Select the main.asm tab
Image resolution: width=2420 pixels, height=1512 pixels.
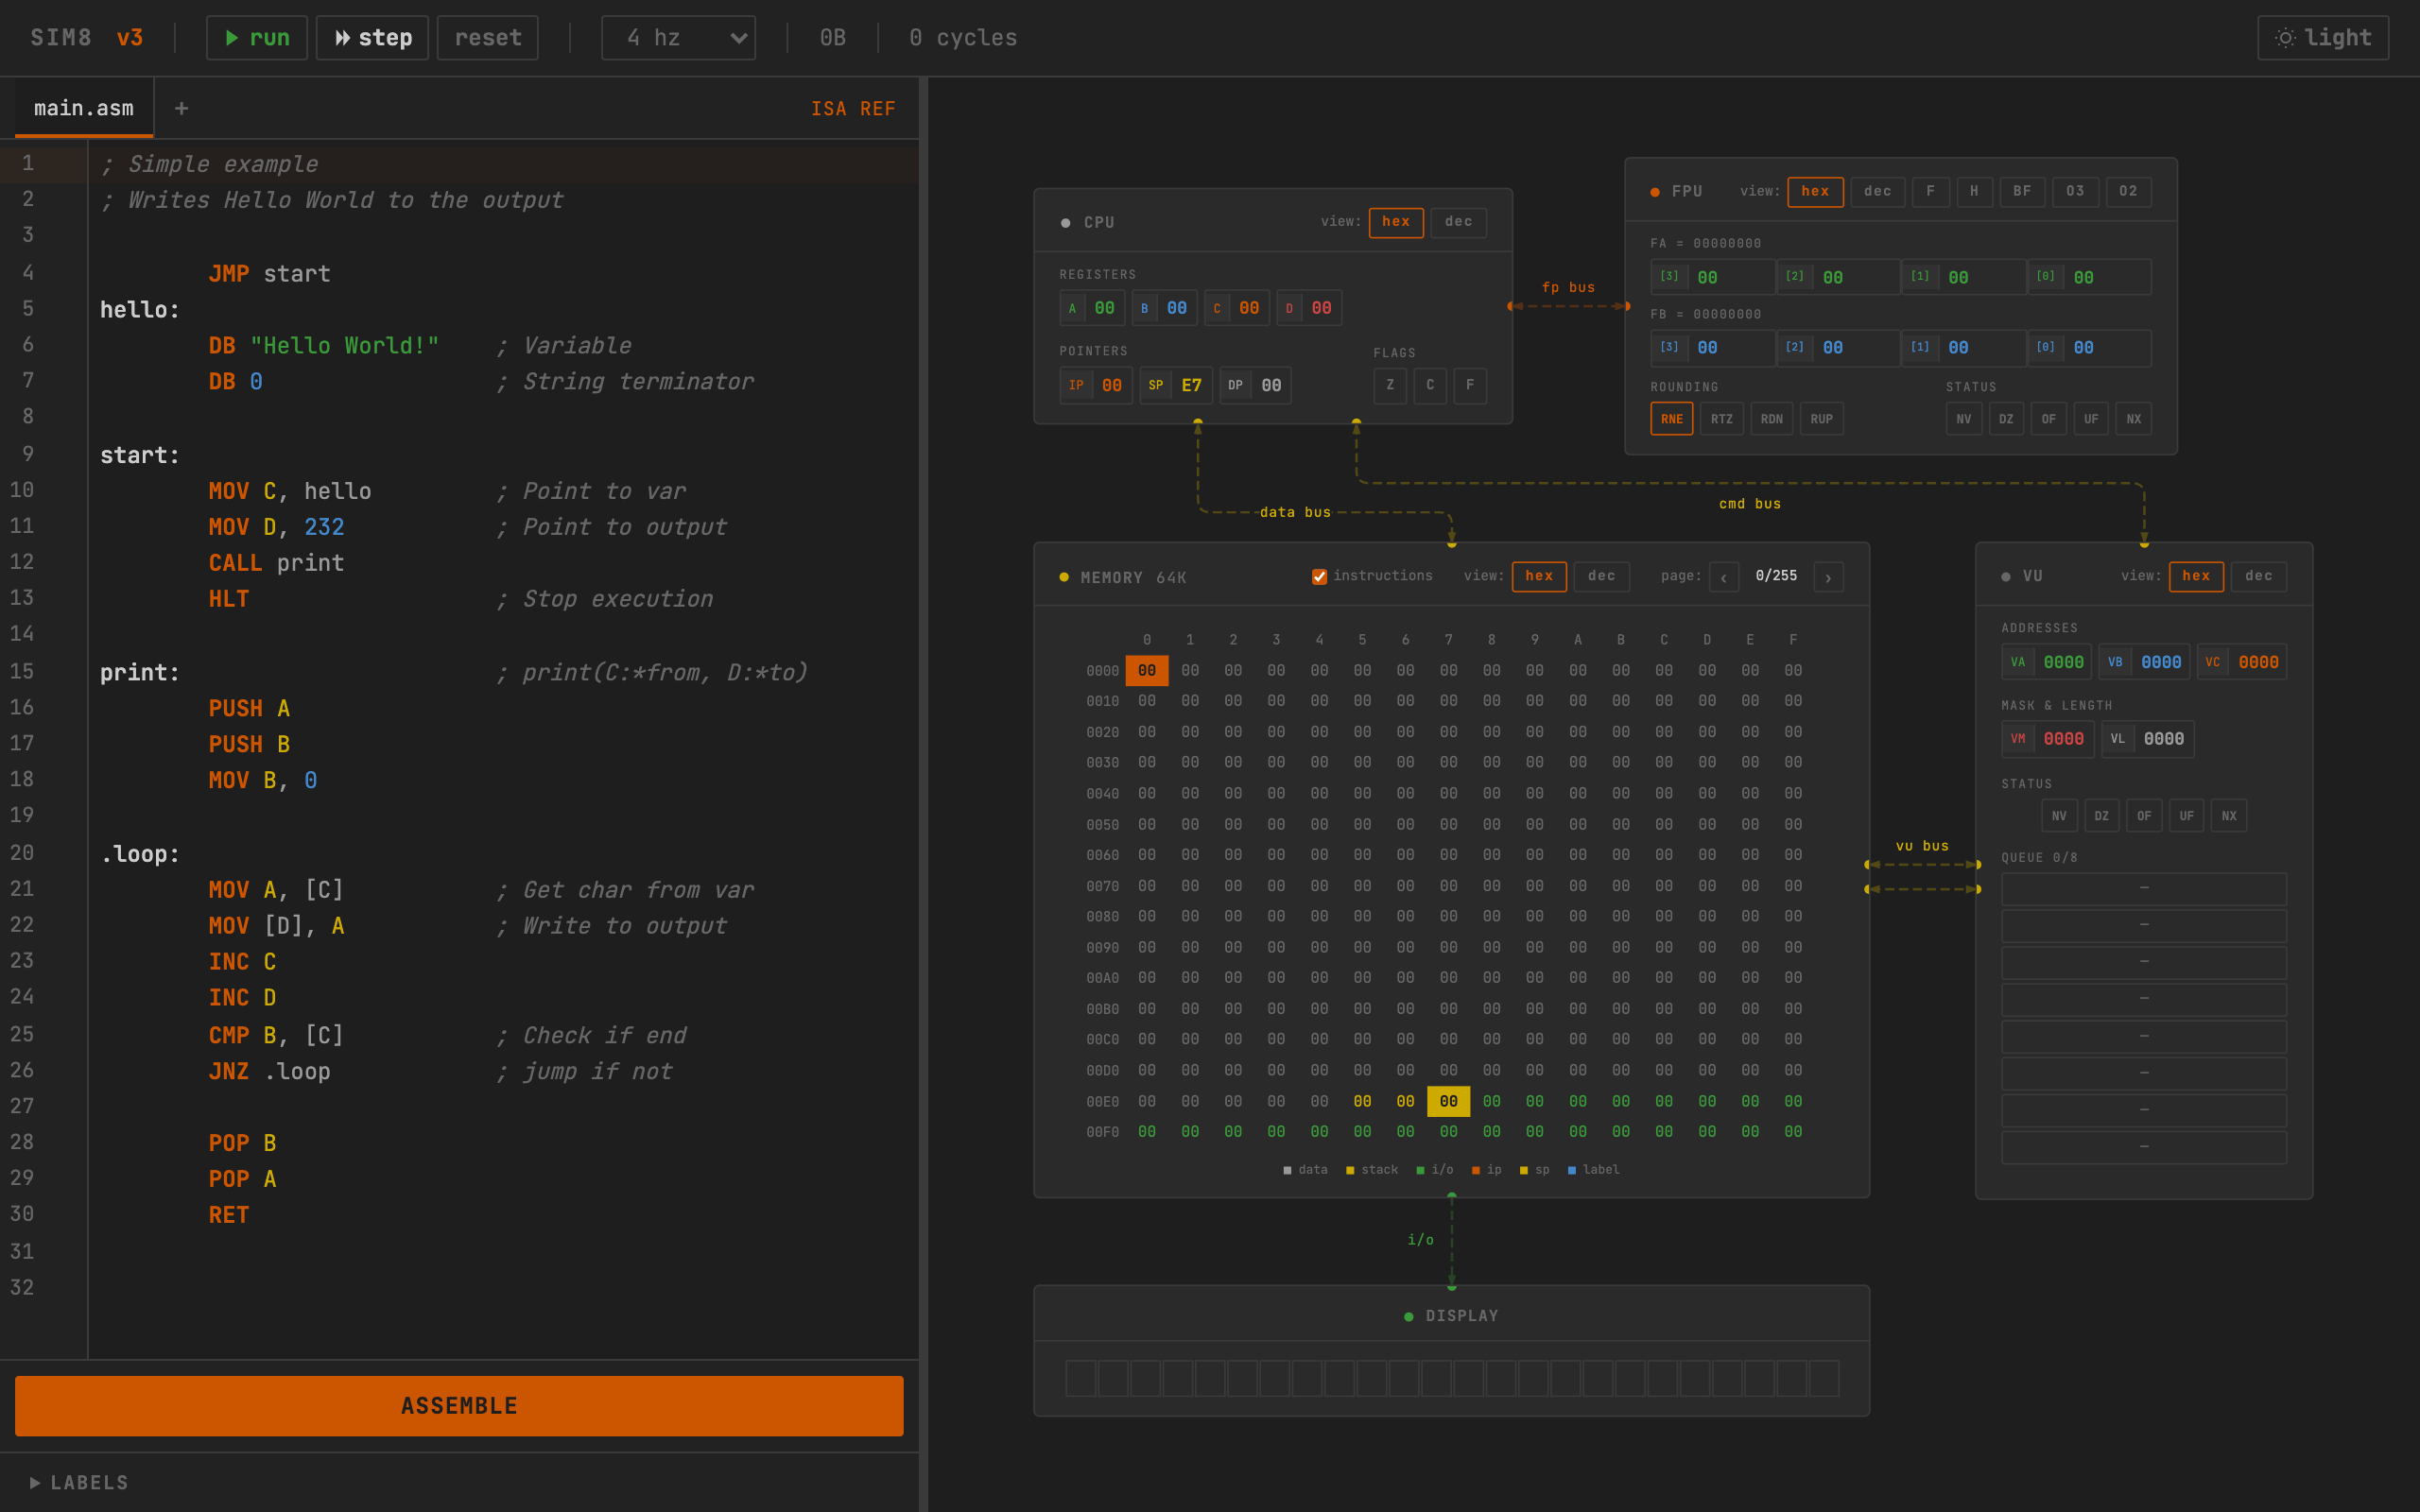pyautogui.click(x=83, y=108)
